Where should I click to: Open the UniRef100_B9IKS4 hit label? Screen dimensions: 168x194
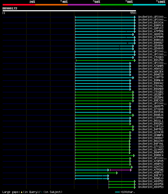pos(151,23)
